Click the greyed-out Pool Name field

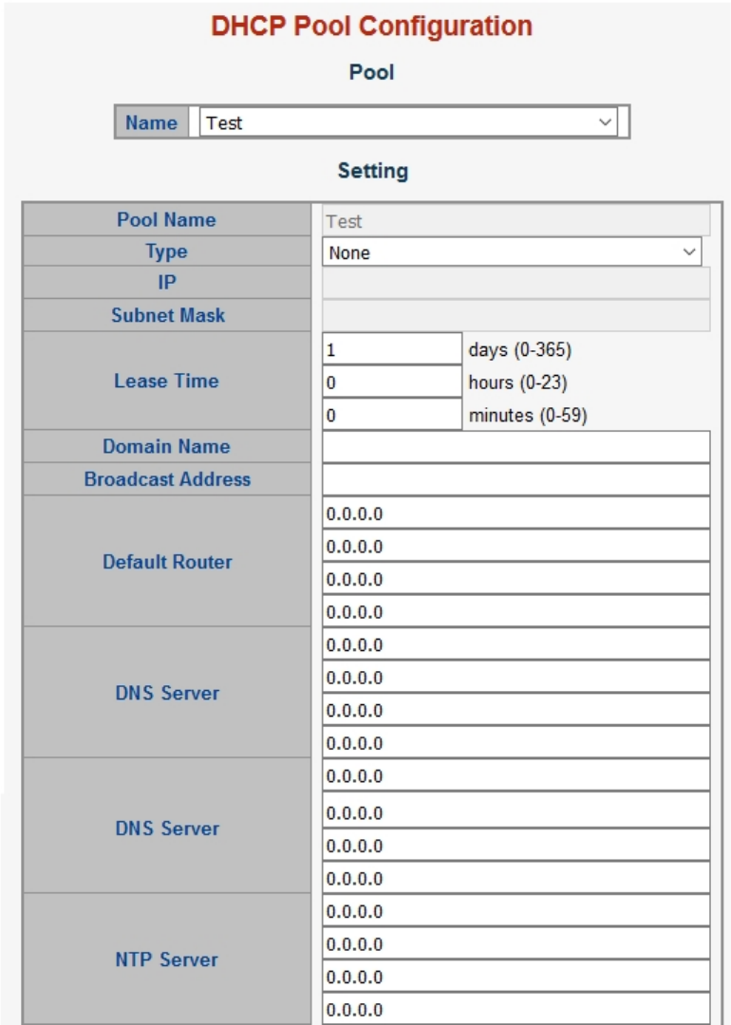[515, 220]
